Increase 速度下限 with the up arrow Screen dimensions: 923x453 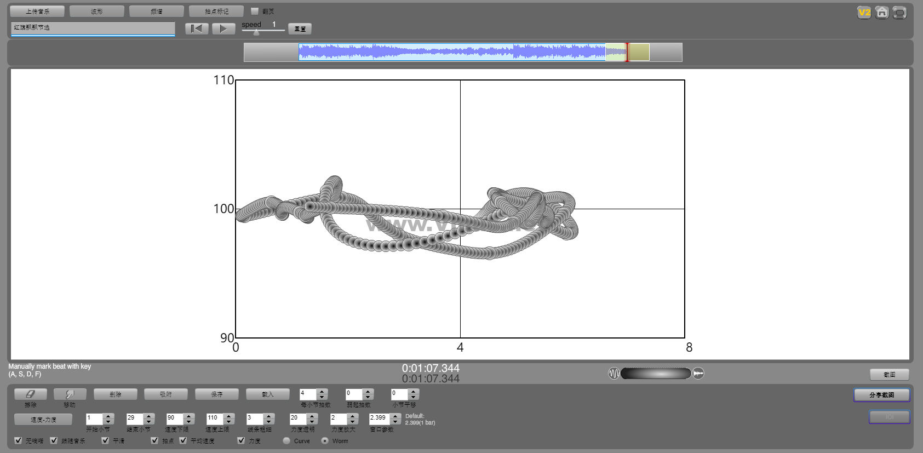(x=189, y=416)
